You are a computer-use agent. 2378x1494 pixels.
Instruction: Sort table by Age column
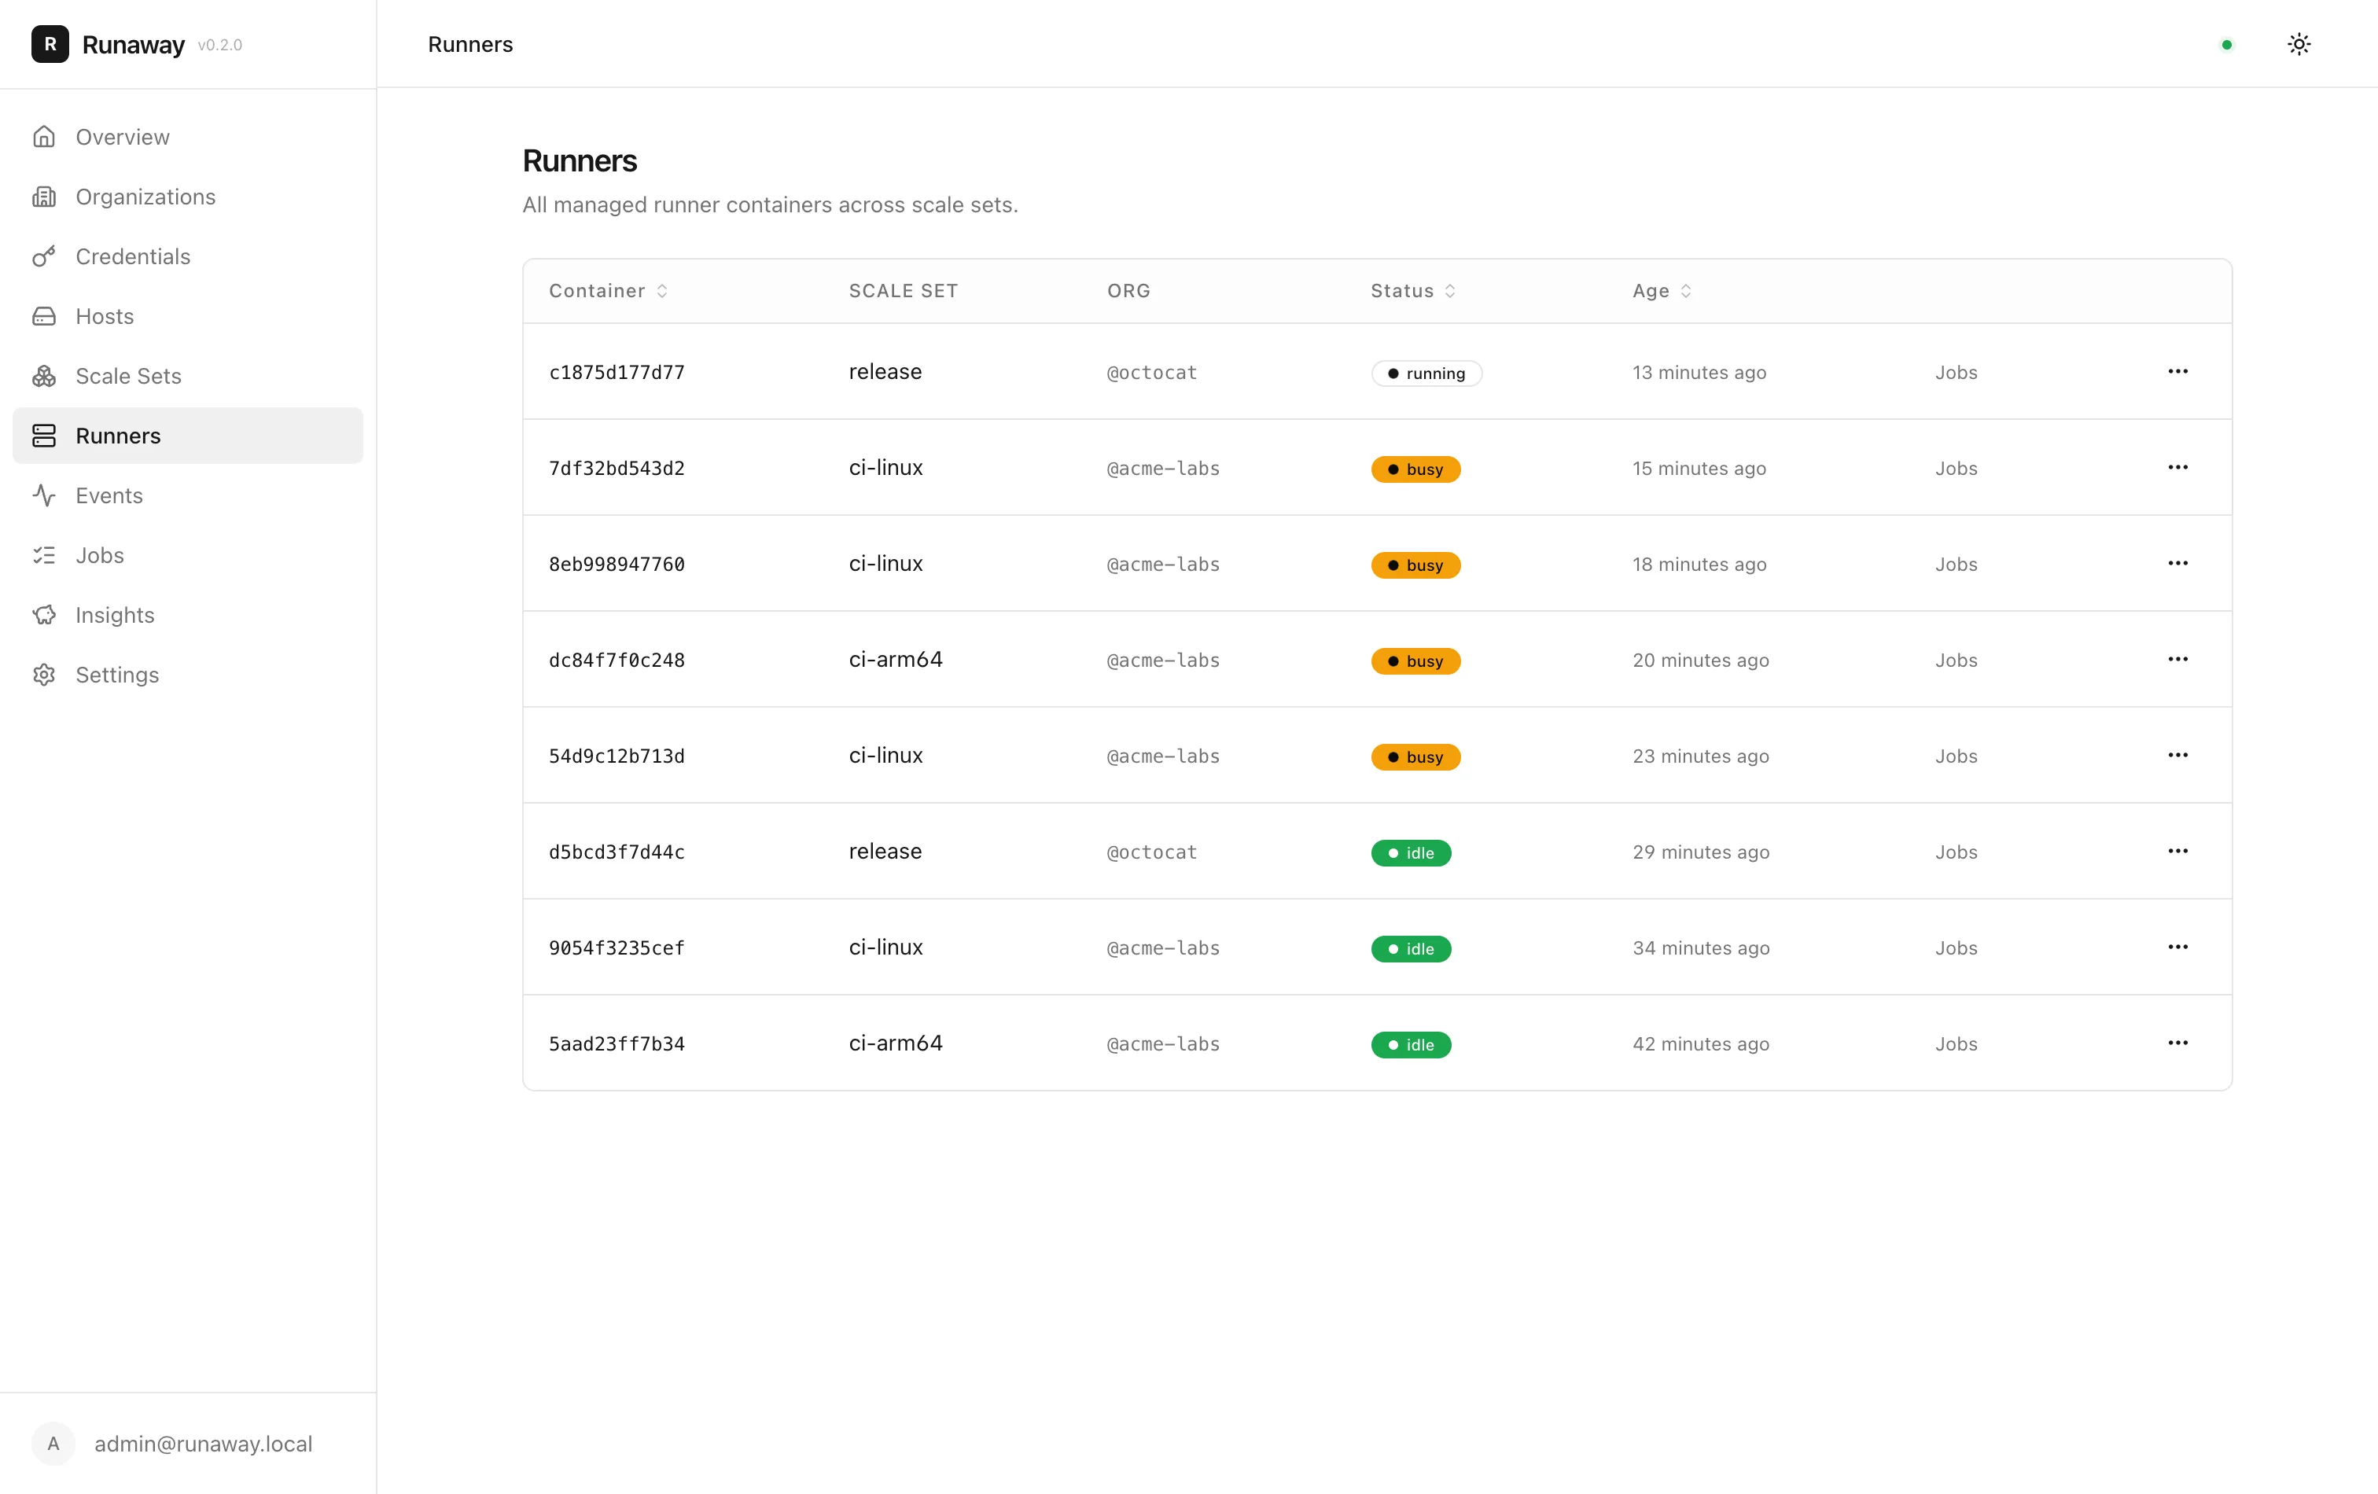coord(1662,290)
